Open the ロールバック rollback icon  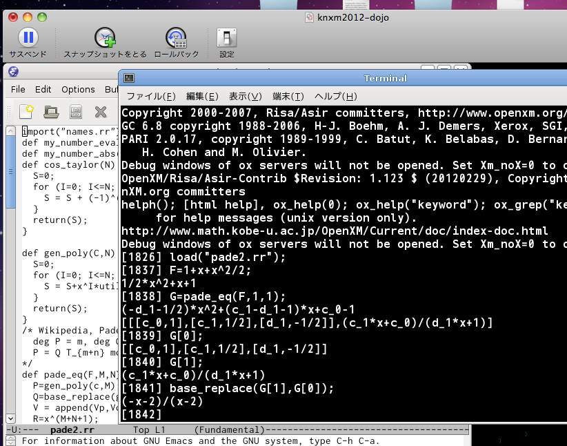click(176, 38)
